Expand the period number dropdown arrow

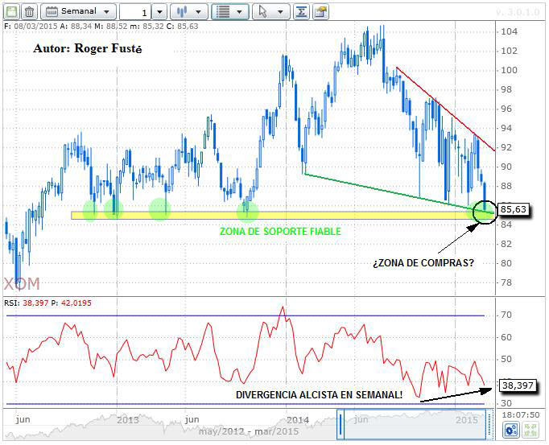point(159,12)
